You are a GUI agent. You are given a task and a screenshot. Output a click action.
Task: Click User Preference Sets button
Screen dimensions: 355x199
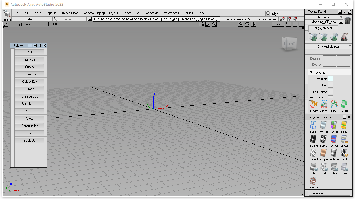point(238,19)
